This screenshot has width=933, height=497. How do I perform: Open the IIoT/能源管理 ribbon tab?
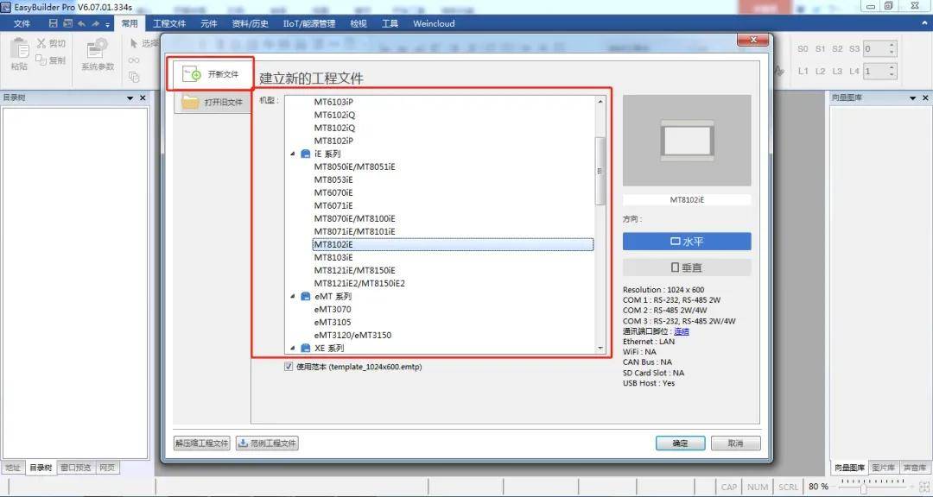pos(308,23)
